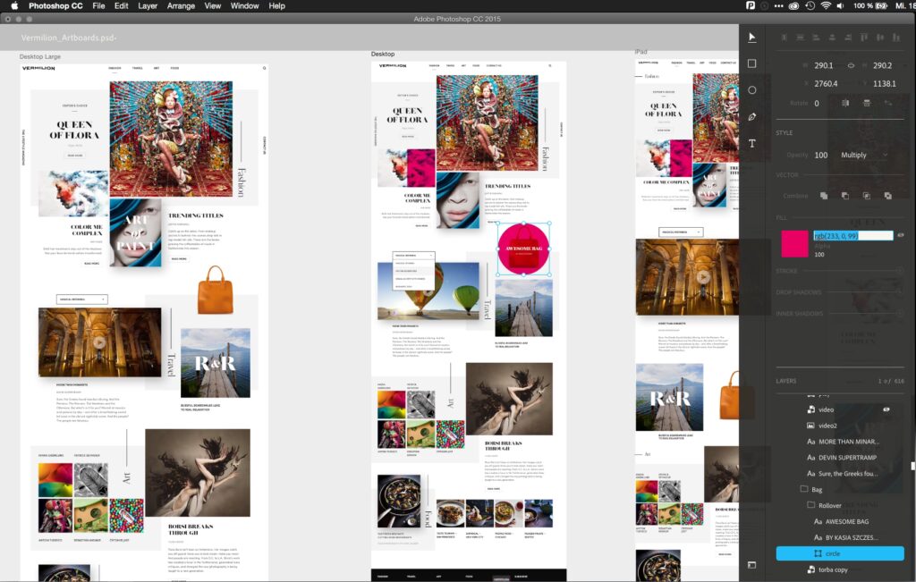Collapse the Bag layer group
916x582 pixels.
[x=804, y=489]
